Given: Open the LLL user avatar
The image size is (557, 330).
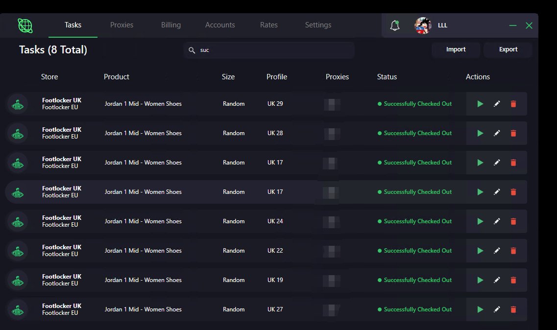Looking at the screenshot, I should click(x=423, y=25).
